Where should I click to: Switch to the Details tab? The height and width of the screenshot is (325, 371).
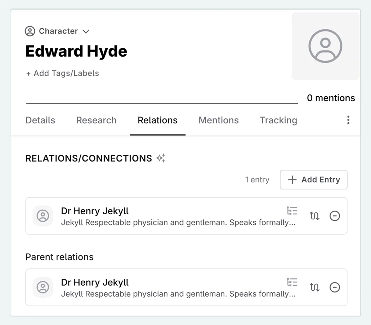pyautogui.click(x=40, y=120)
